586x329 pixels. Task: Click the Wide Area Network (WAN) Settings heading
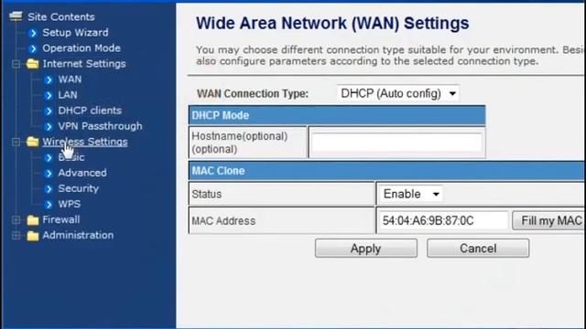coord(332,23)
